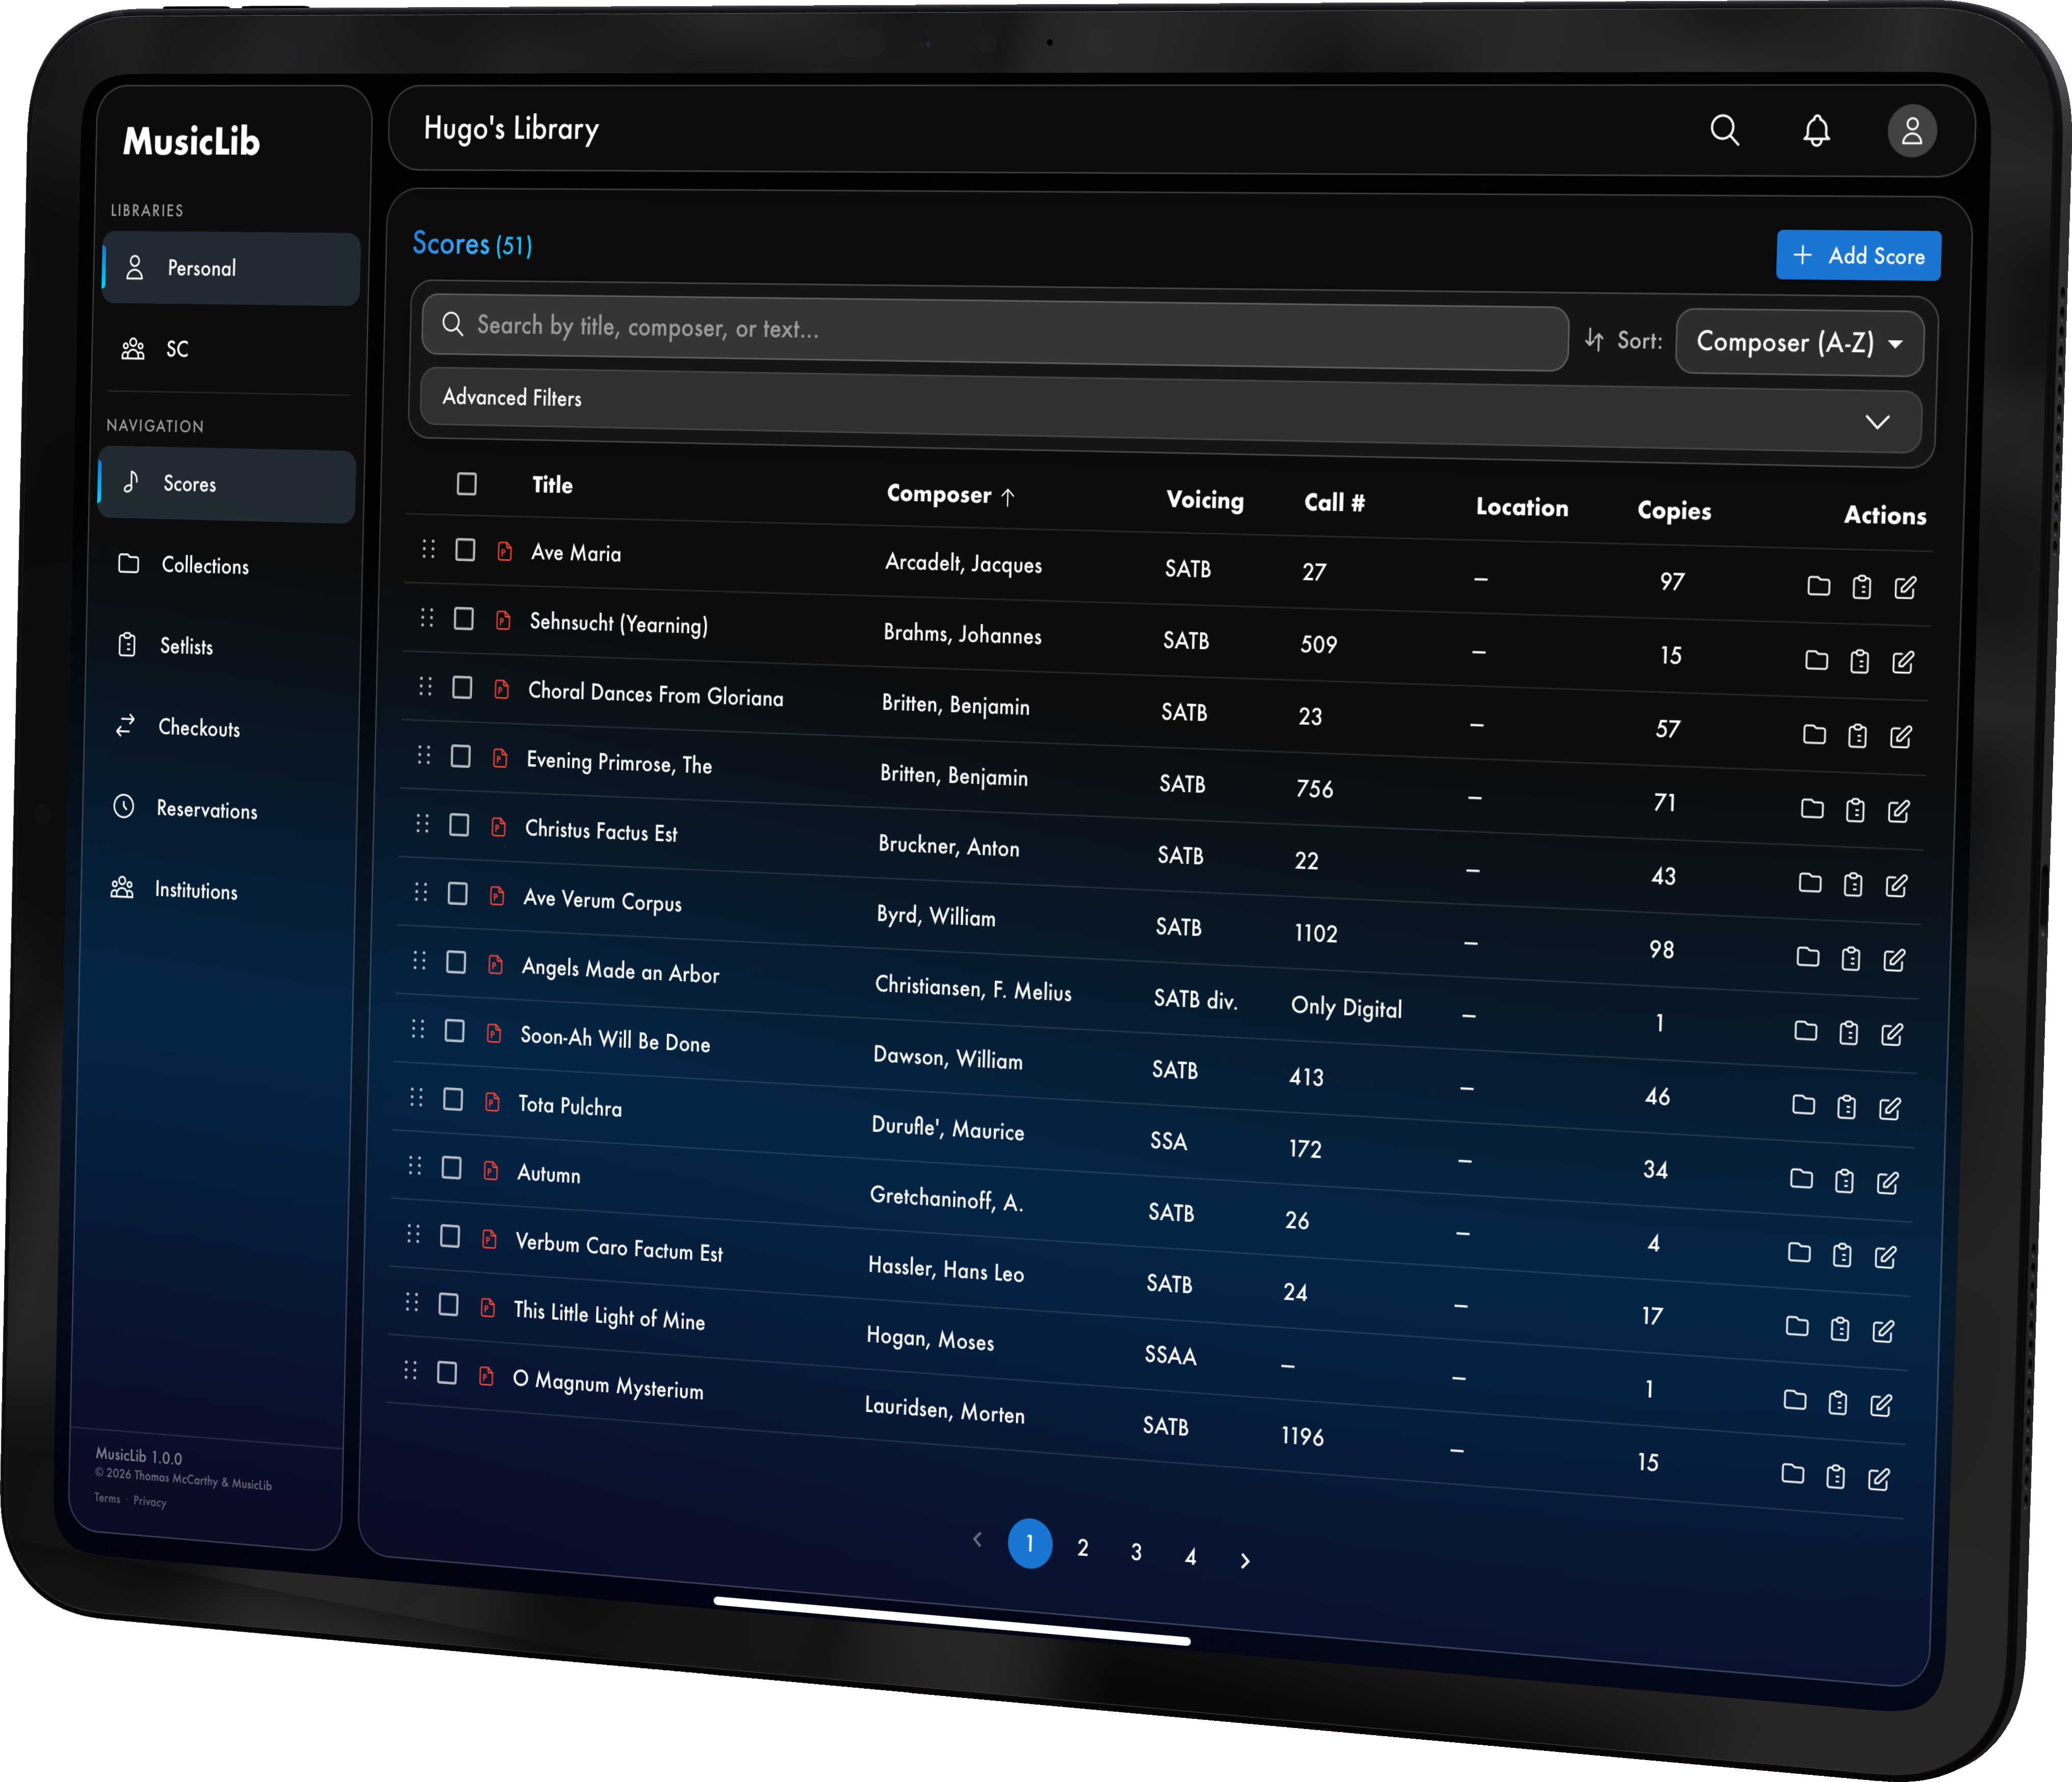The width and height of the screenshot is (2072, 1782).
Task: Open the edit action for Sehnsucht (Yearning)
Action: (x=1903, y=662)
